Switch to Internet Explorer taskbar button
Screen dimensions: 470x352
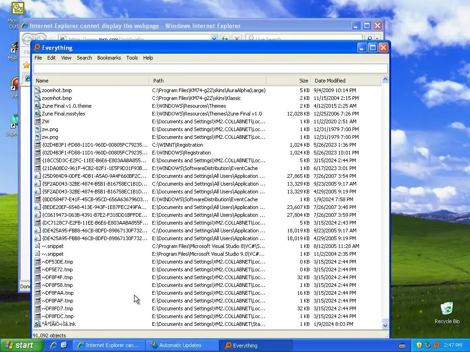click(x=109, y=345)
